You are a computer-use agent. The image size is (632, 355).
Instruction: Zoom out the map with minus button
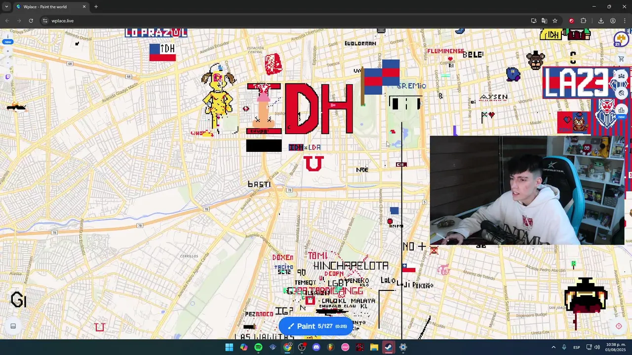click(7, 63)
